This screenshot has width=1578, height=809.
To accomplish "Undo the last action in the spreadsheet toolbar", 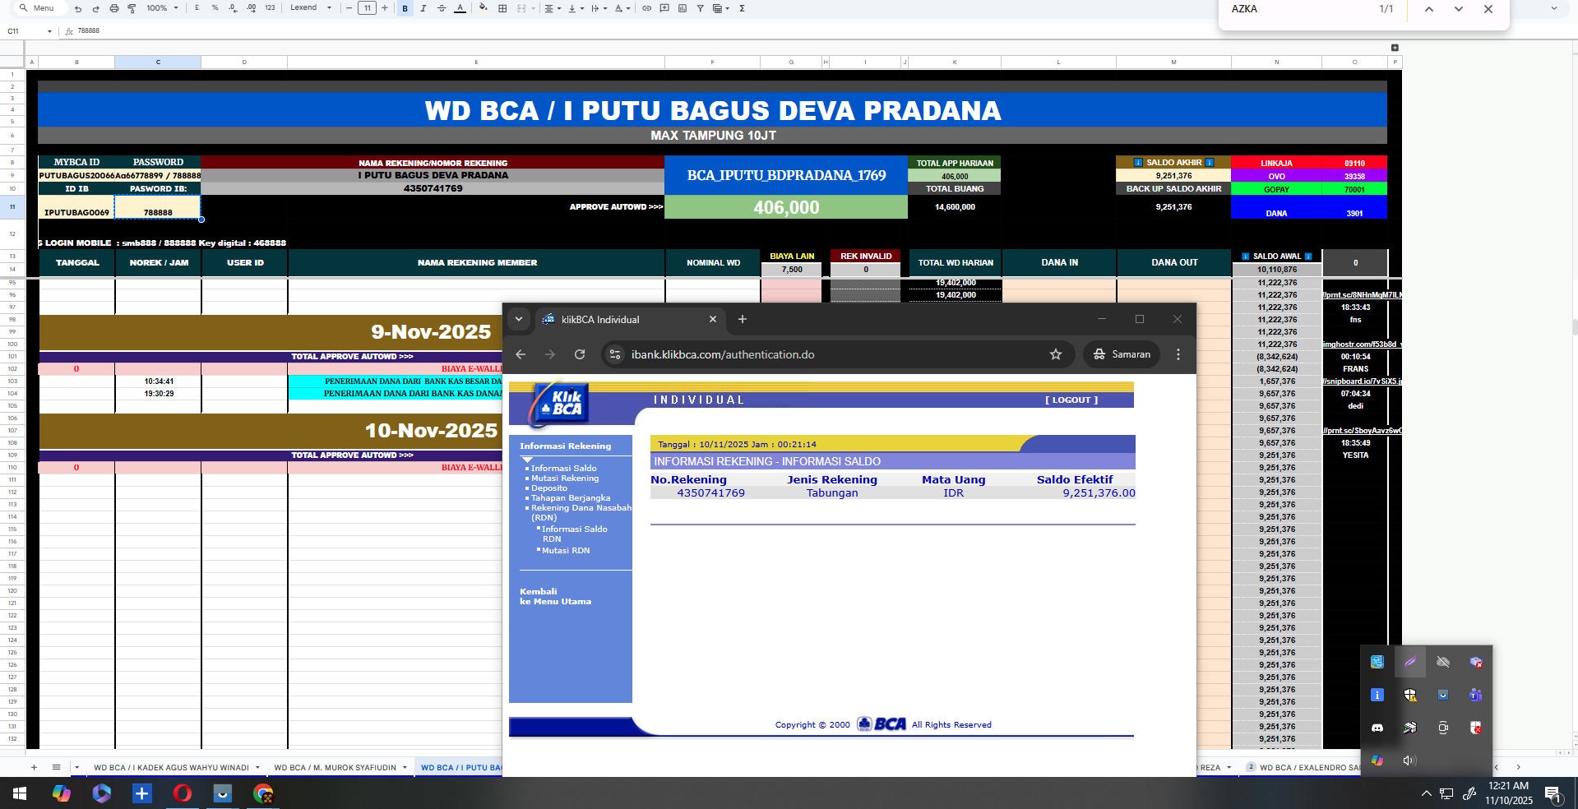I will [78, 8].
